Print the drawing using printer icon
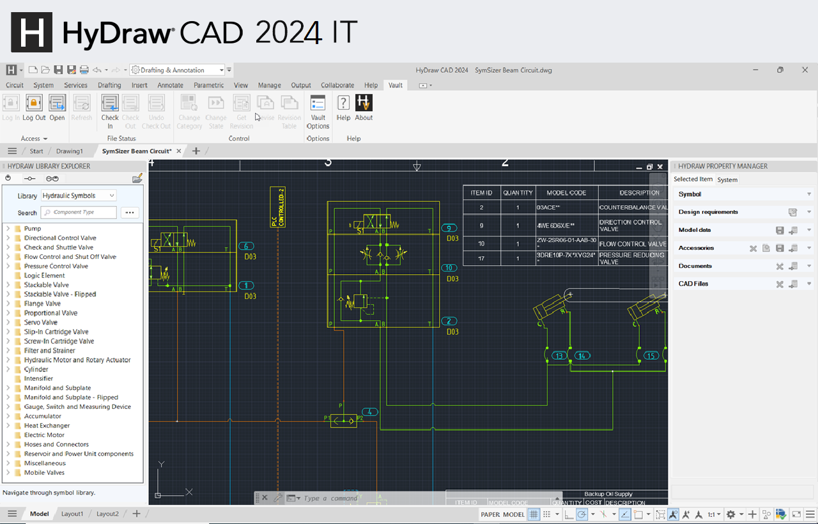 click(x=84, y=70)
